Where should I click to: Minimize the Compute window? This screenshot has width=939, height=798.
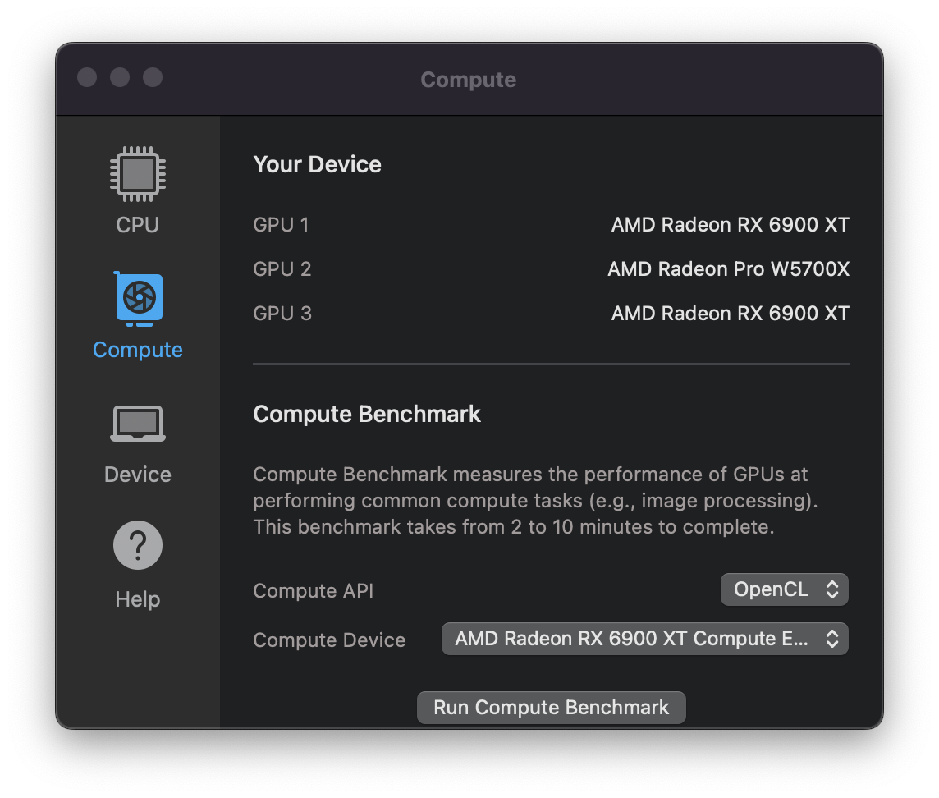[120, 77]
